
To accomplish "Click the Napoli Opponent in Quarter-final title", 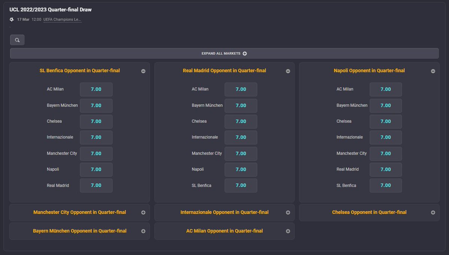I will [369, 71].
